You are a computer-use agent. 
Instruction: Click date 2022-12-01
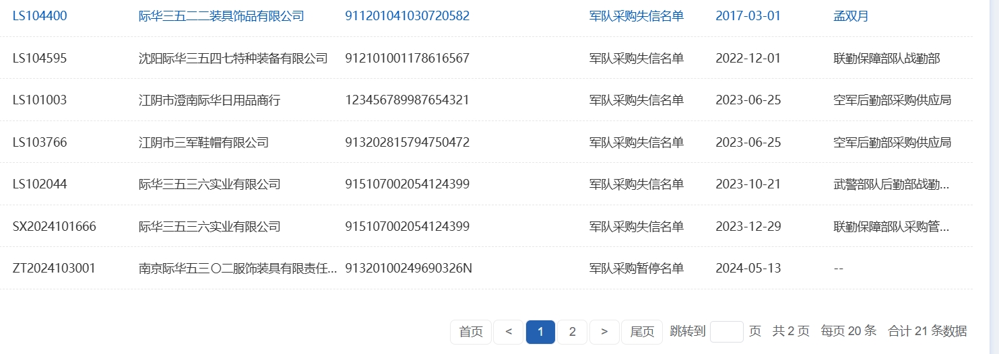(x=748, y=59)
